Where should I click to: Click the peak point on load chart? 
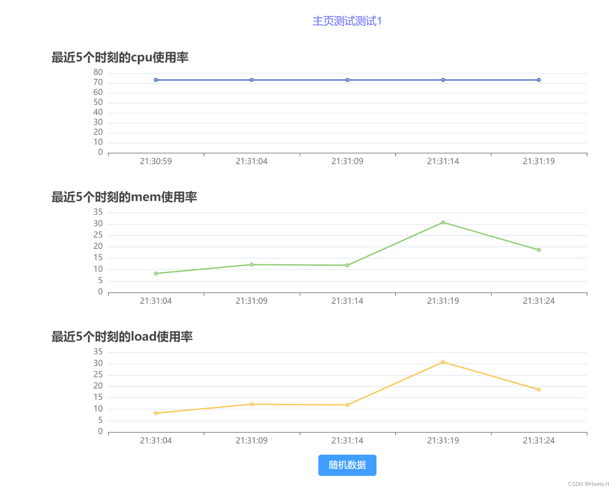[x=443, y=362]
